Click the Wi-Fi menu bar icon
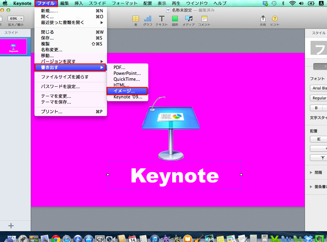This screenshot has width=327, height=242. click(x=292, y=3)
